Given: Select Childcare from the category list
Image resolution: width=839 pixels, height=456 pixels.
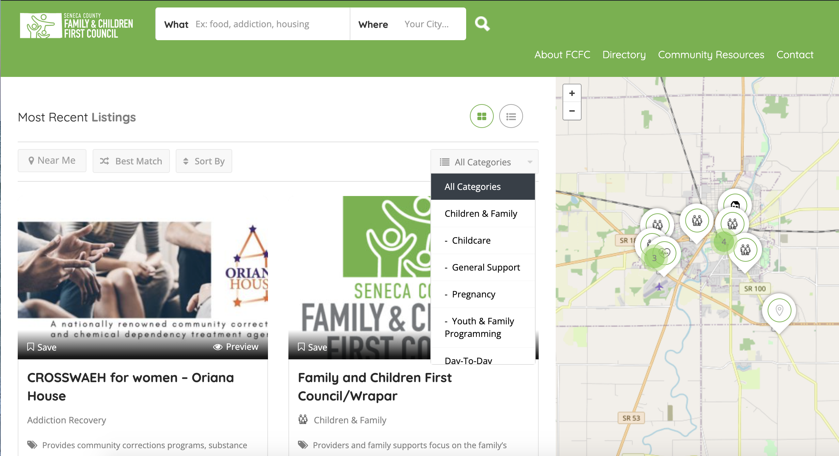Looking at the screenshot, I should coord(471,241).
